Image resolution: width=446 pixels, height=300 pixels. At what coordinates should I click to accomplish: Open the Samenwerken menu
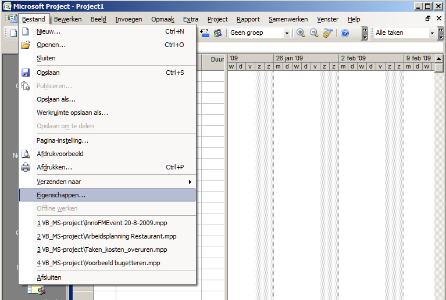coord(288,19)
